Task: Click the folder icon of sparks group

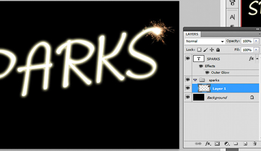Action: [202, 80]
